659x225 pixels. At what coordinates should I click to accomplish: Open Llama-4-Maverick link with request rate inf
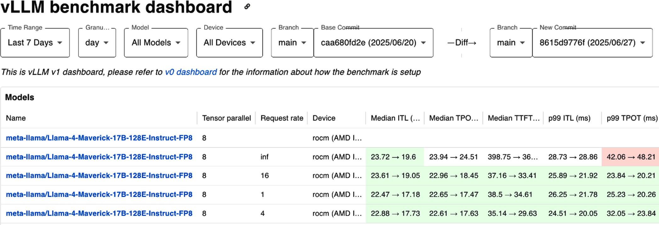coord(99,157)
